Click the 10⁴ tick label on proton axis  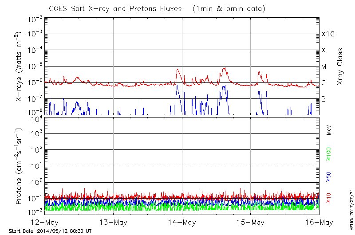coord(36,117)
